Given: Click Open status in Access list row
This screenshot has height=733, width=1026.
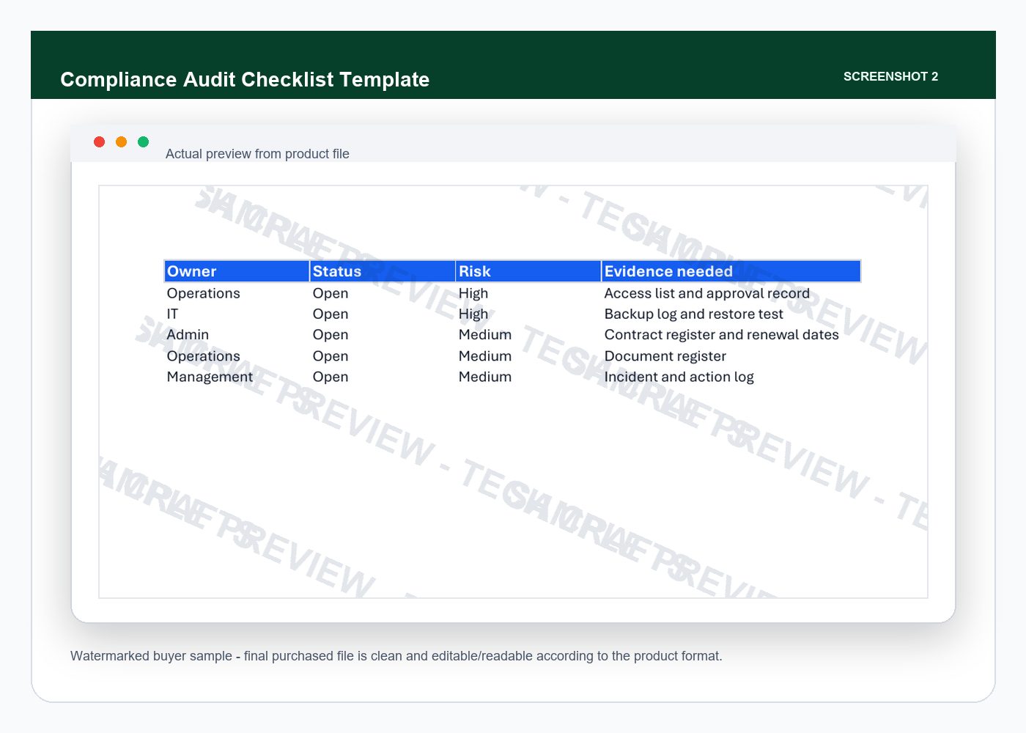Looking at the screenshot, I should click(331, 293).
